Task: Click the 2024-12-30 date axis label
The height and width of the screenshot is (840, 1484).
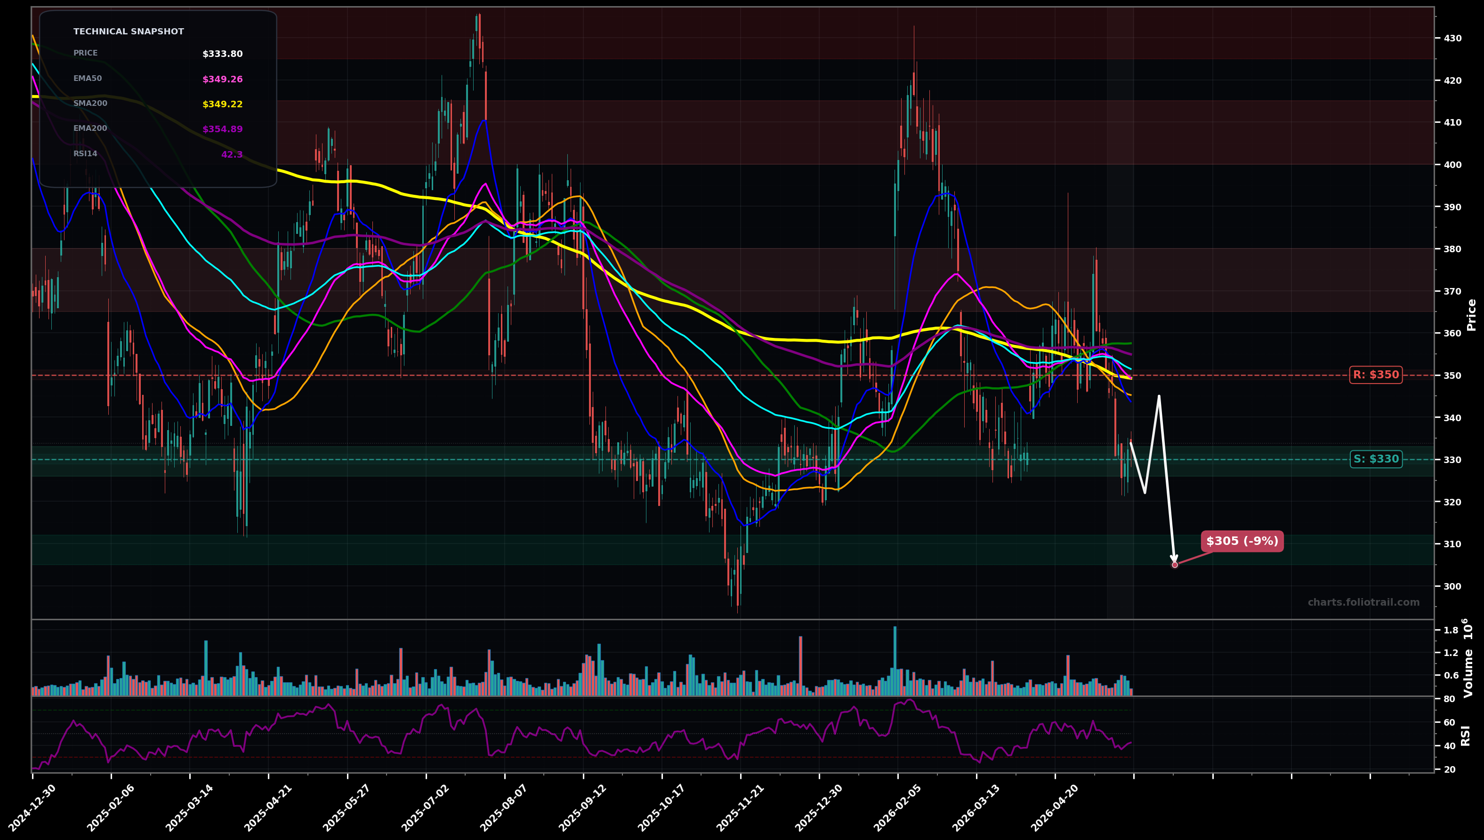Action: tap(32, 808)
